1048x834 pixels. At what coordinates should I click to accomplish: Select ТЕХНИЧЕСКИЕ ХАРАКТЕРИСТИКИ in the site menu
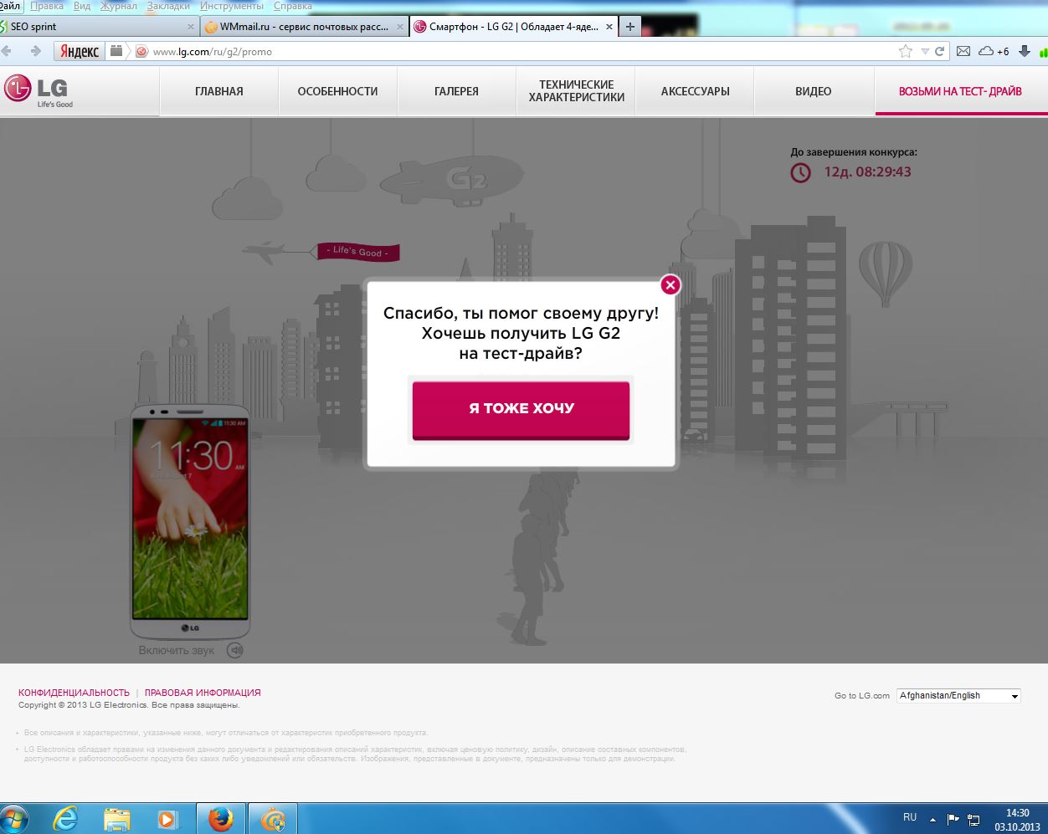click(576, 91)
